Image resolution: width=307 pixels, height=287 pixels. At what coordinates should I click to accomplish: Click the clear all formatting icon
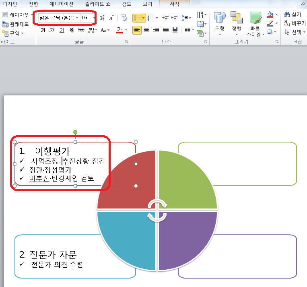(124, 18)
